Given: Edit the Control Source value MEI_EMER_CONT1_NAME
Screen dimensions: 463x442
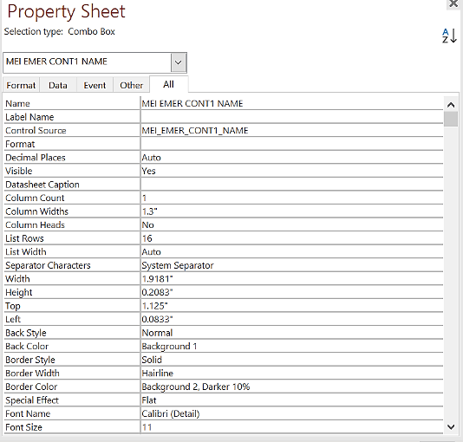Looking at the screenshot, I should pyautogui.click(x=291, y=130).
